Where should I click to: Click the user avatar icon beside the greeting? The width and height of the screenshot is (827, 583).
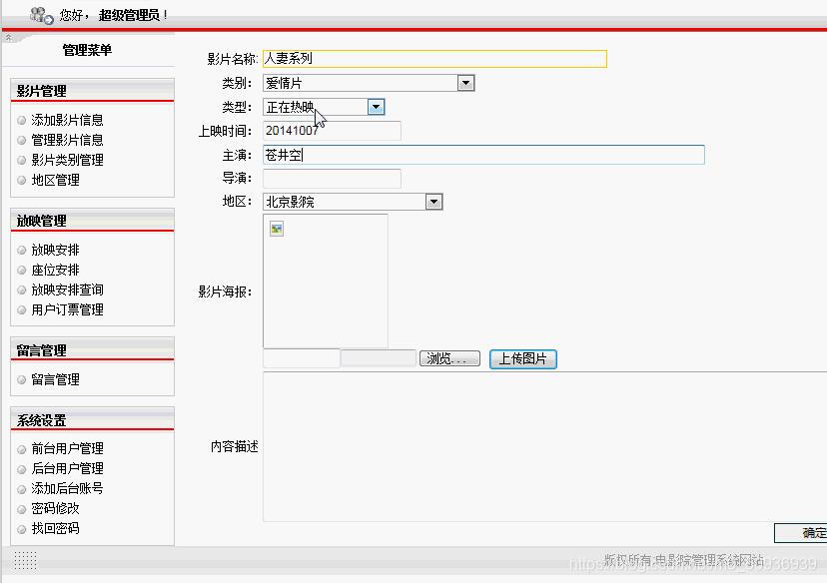tap(42, 15)
